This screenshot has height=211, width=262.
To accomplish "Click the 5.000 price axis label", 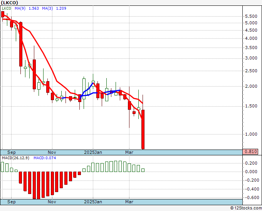I will pos(251,23).
